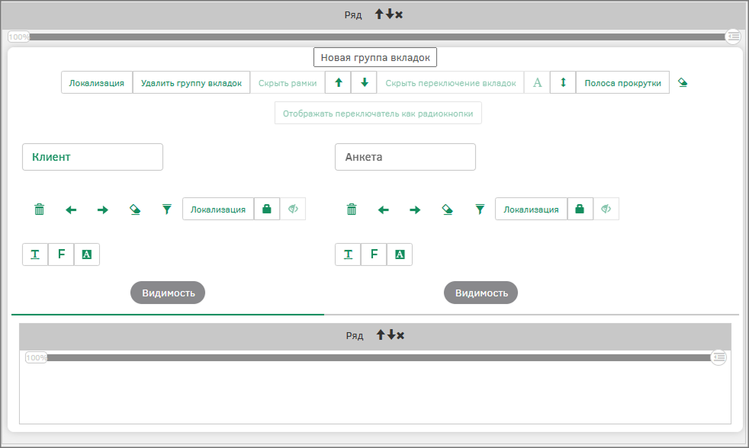
Task: Toggle Отображать переключатель как радиокнопки
Action: (x=378, y=114)
